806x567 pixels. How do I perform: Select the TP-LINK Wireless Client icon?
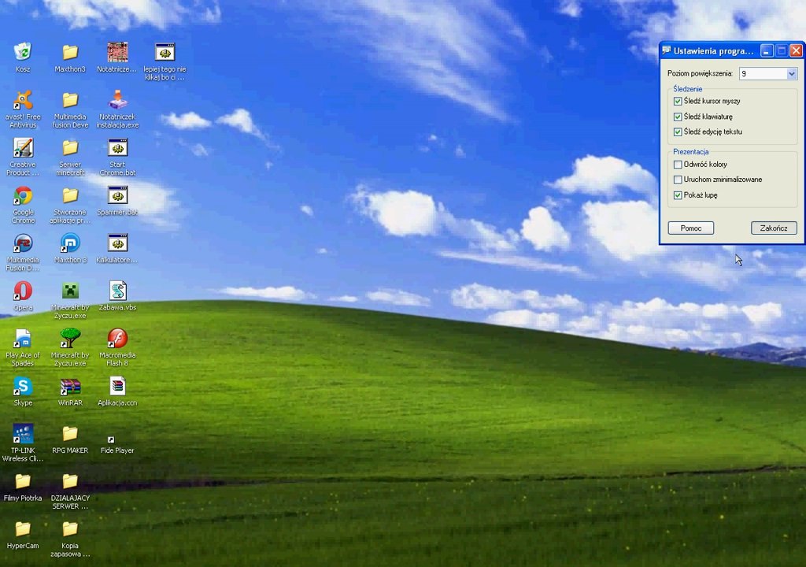click(x=23, y=434)
